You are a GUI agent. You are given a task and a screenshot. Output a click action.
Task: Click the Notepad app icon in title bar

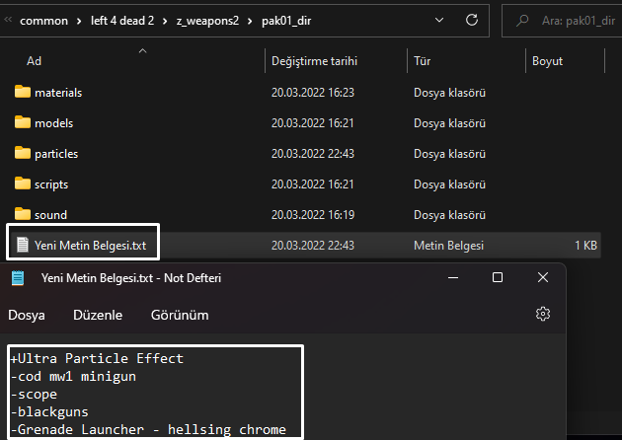[17, 278]
